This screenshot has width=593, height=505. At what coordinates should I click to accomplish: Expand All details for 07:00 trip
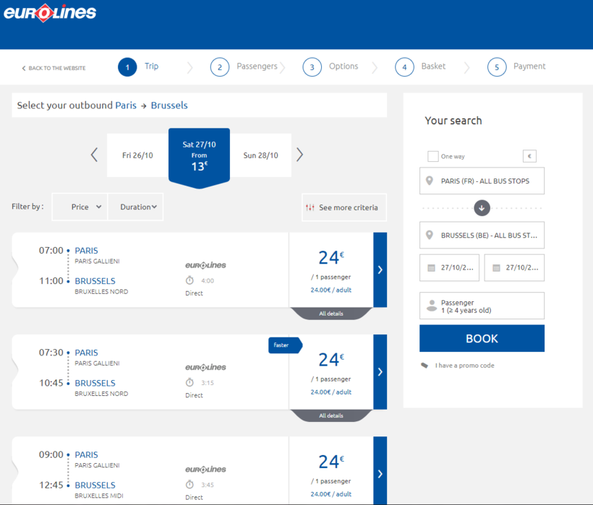[331, 314]
